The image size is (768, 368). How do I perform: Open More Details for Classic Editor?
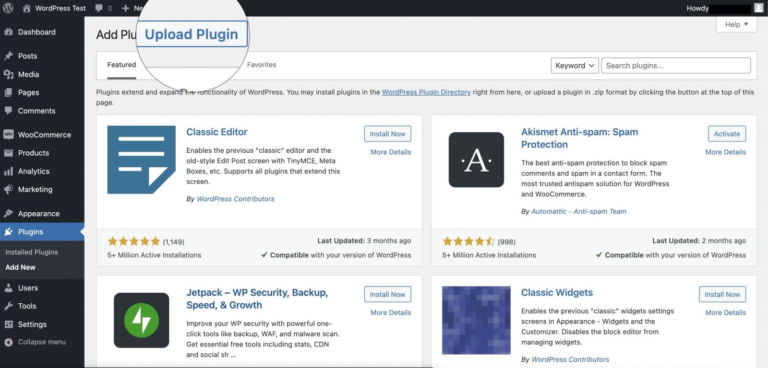[391, 152]
